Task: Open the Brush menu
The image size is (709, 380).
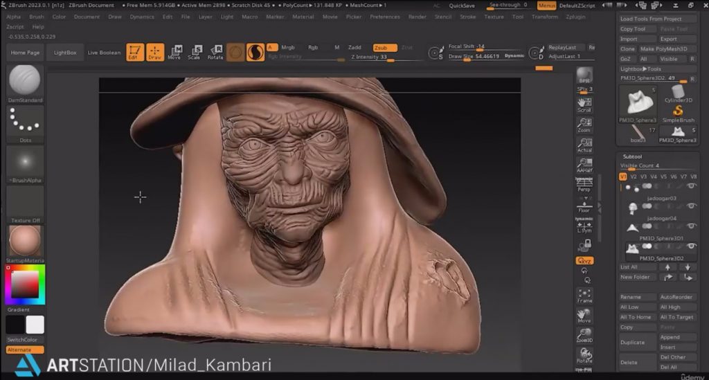Action: [x=36, y=17]
